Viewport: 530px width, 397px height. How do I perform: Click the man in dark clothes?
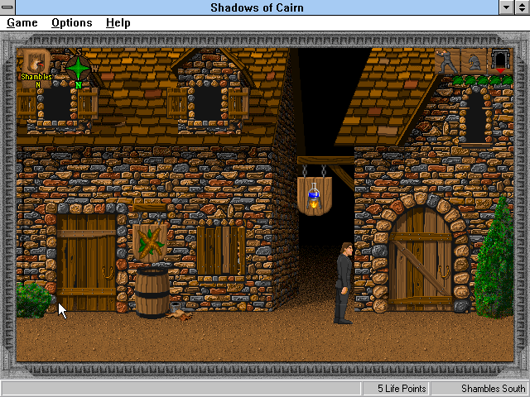click(344, 281)
